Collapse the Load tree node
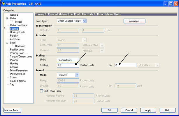This screenshot has width=179, height=116. 7,43
